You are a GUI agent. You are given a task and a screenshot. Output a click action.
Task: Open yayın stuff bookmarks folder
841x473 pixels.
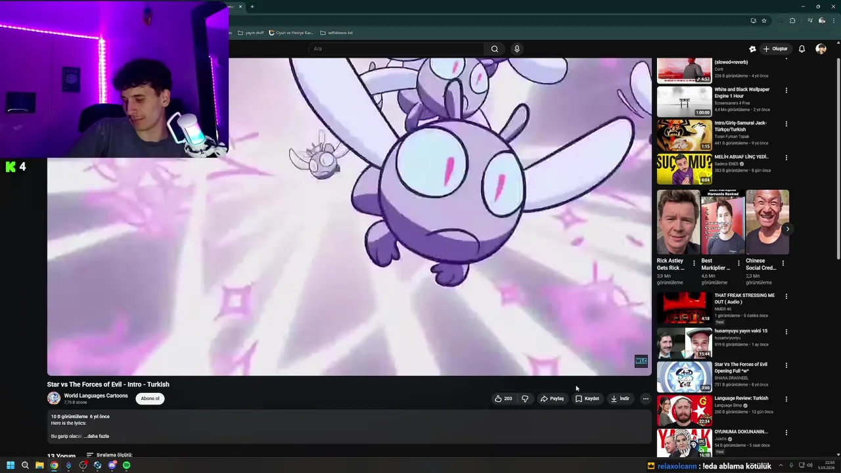pyautogui.click(x=251, y=33)
